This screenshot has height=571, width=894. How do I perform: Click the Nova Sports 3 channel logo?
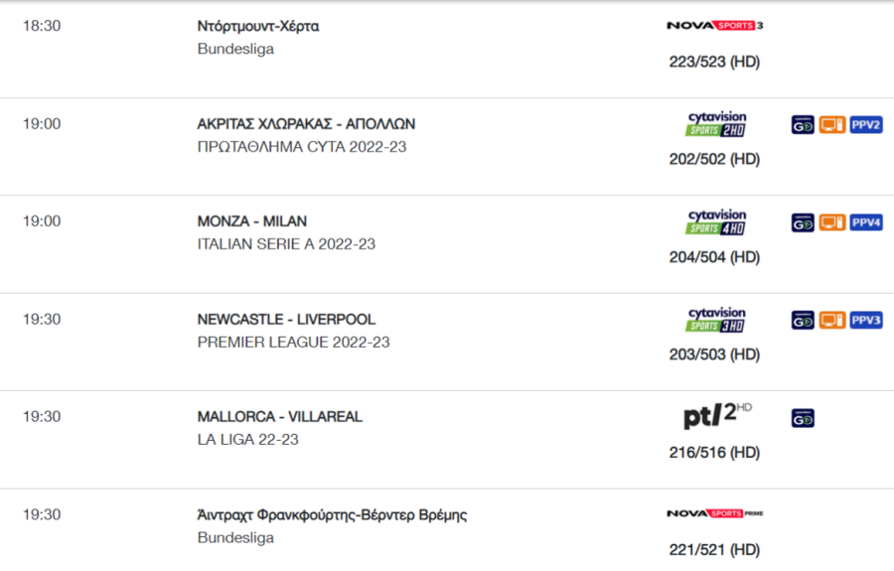coord(714,26)
